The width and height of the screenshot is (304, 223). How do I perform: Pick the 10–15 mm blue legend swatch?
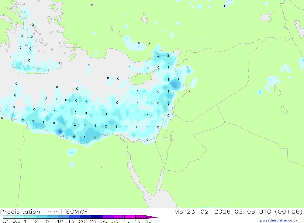(64, 217)
